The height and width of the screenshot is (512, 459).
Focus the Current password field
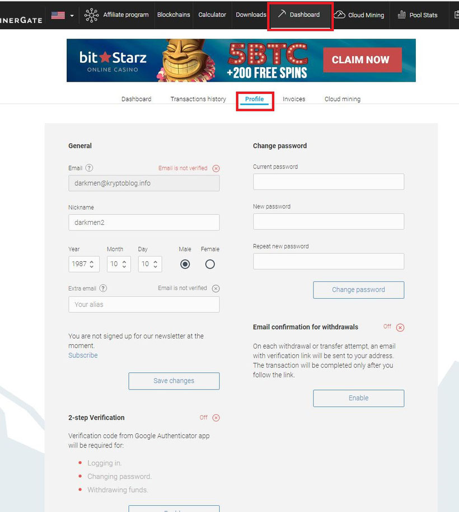[x=329, y=181]
